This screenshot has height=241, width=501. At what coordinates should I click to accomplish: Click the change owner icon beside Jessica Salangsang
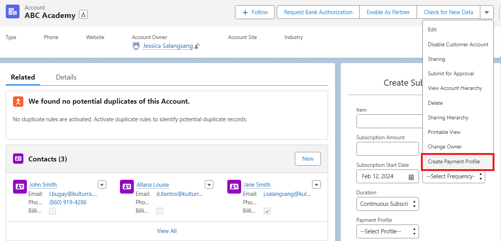tap(197, 46)
